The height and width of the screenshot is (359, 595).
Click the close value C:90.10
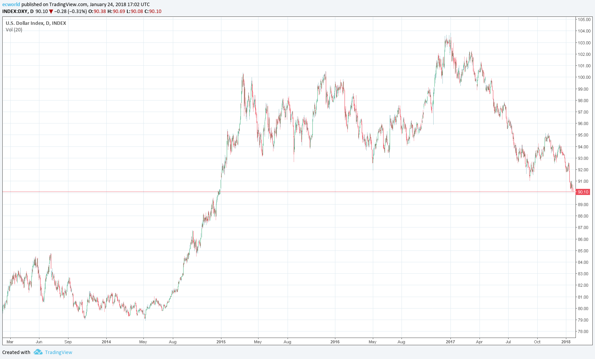[153, 11]
